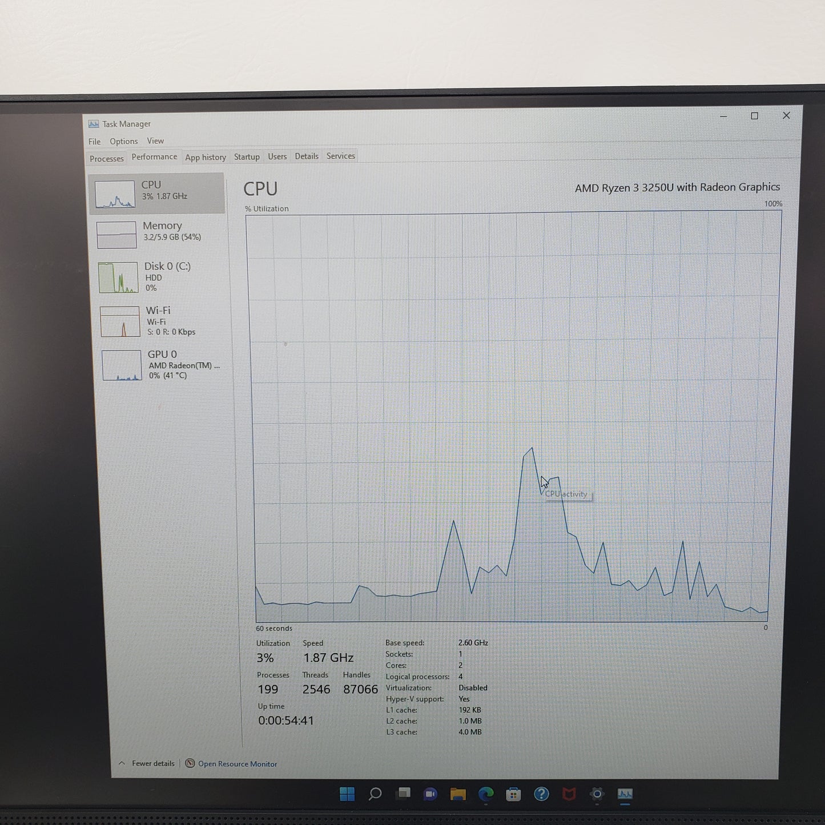This screenshot has width=825, height=825.
Task: Open McAfee from the taskbar
Action: [x=569, y=794]
